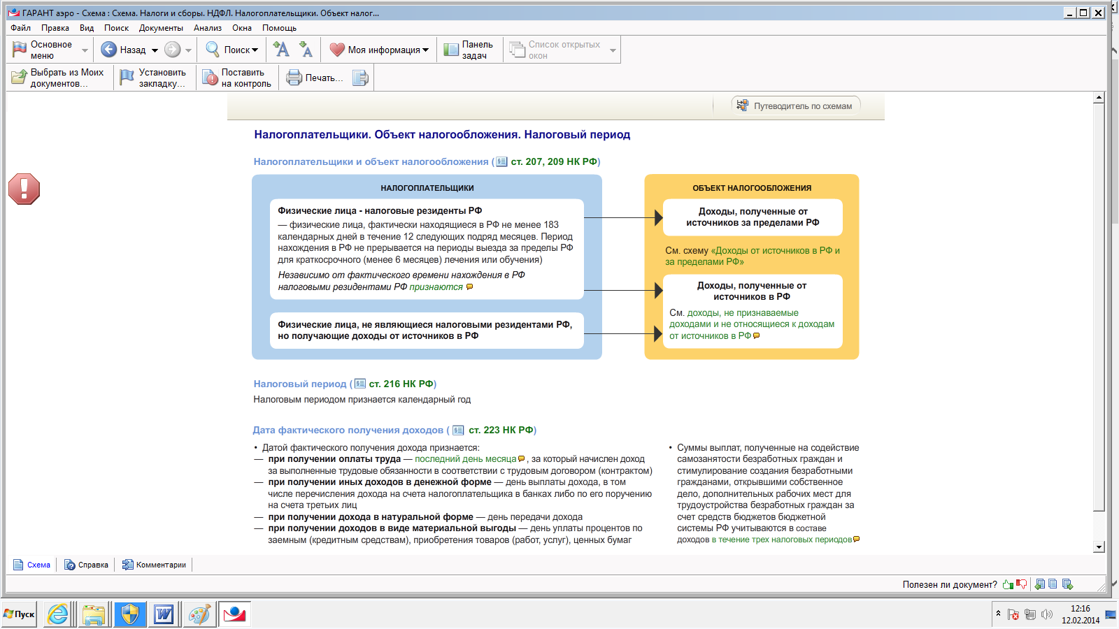The height and width of the screenshot is (629, 1119).
Task: Follow link Доходы от источников в РФ и за пределами РФ
Action: coord(753,256)
